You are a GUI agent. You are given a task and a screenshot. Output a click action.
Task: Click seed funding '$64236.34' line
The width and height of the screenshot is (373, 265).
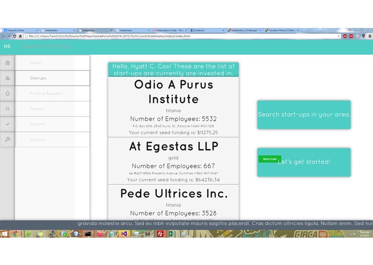(x=173, y=180)
